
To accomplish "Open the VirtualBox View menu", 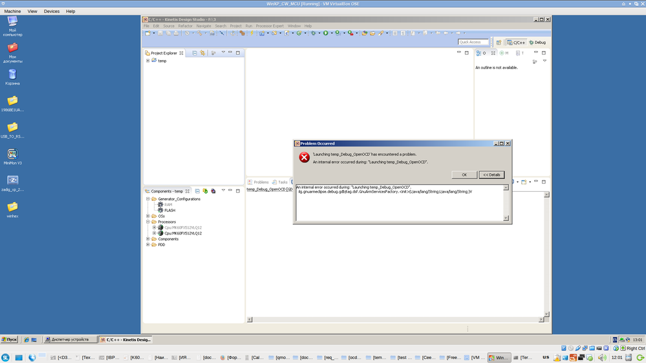I will point(32,12).
